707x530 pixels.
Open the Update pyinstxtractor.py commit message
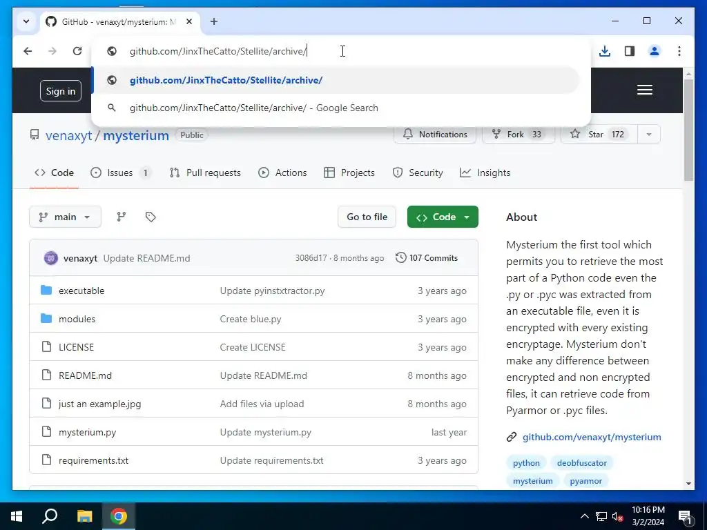click(272, 291)
